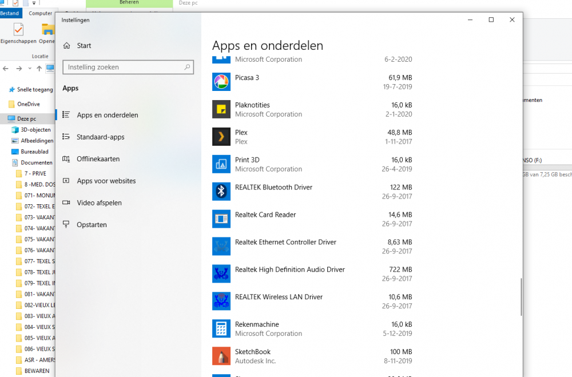572x377 pixels.
Task: Select Realtek High Definition Audio Driver entry
Action: pyautogui.click(x=289, y=269)
